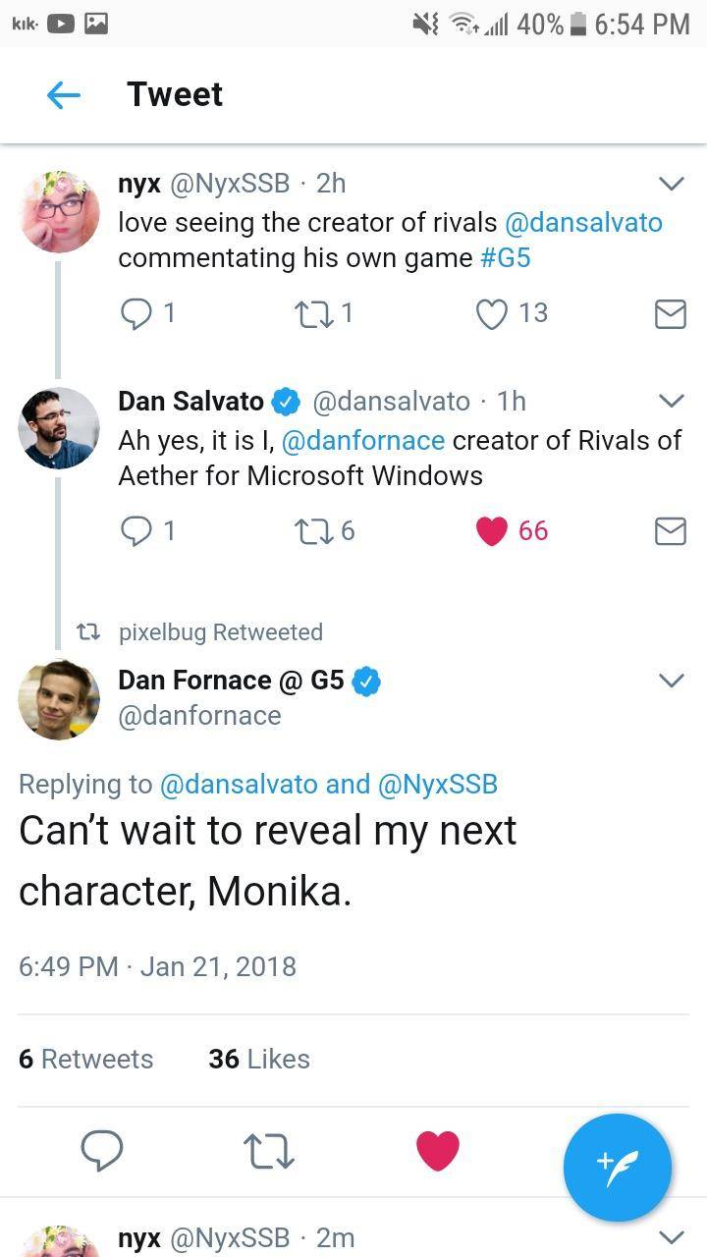
Task: Toggle retweet on the Monika tweet
Action: [267, 1149]
